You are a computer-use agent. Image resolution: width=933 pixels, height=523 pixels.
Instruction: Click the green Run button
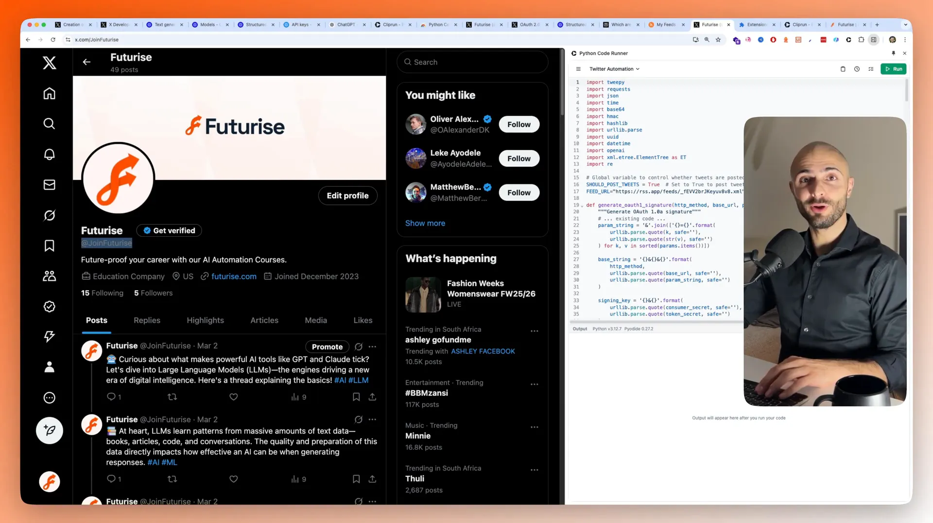tap(893, 69)
